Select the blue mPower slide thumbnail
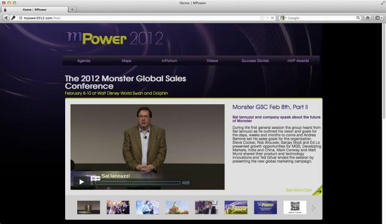 (x=265, y=207)
